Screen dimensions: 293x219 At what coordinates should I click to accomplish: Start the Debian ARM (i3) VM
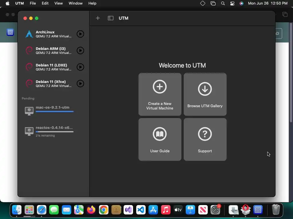click(80, 50)
